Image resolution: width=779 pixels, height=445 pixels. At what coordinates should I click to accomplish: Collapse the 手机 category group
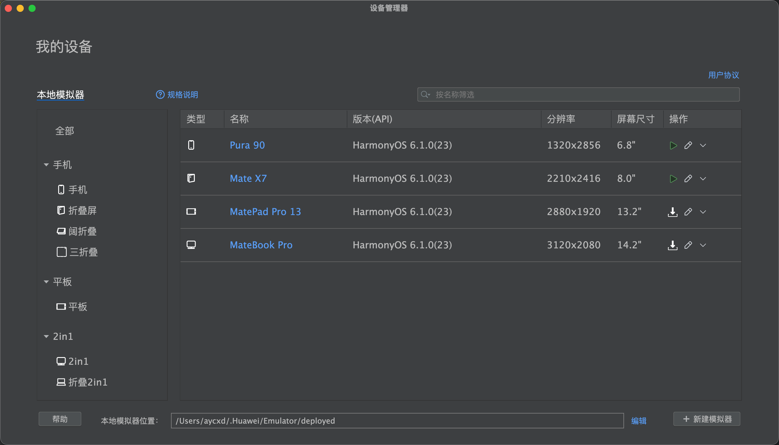click(x=46, y=165)
